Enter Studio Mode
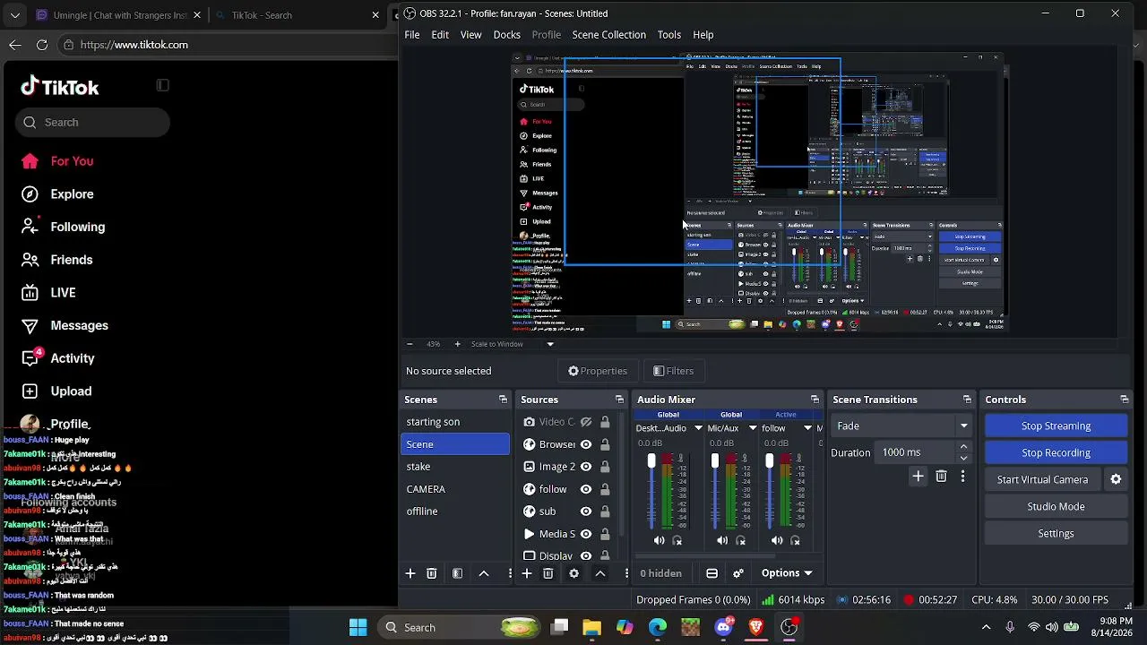Screen dimensions: 1147x645 1056,507
